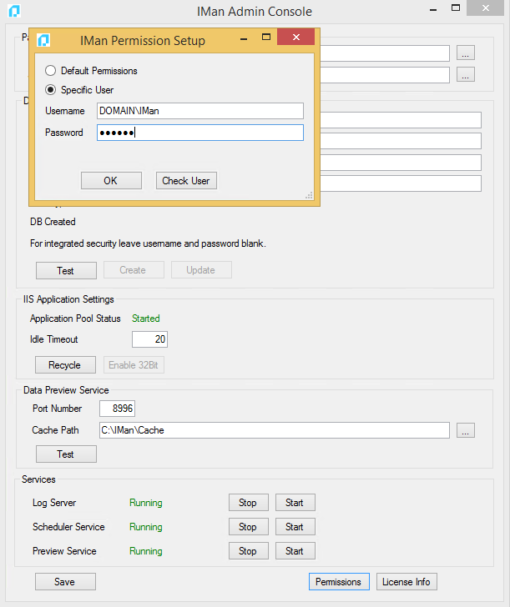Close the IMan Permission Setup dialog
The height and width of the screenshot is (607, 510).
point(295,39)
